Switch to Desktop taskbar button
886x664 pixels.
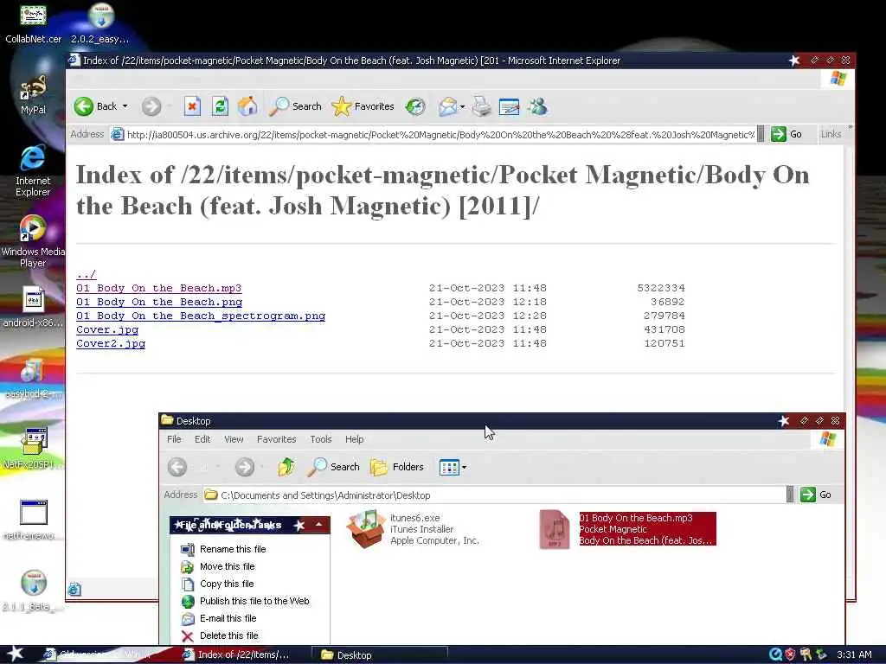[x=380, y=655]
